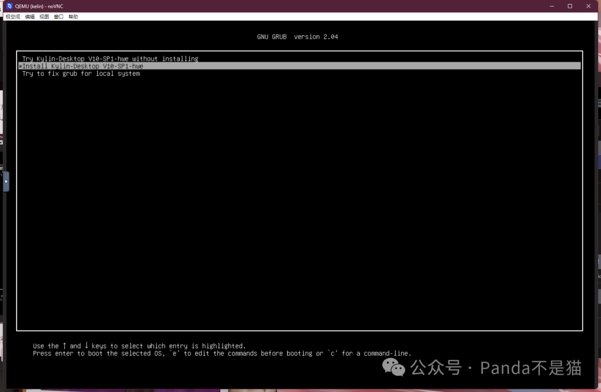
Task: Expand the noVNC side control panel handle
Action: [6, 182]
